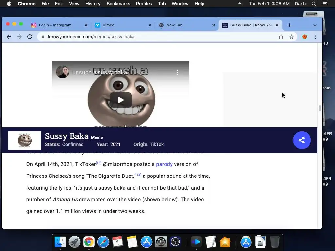Open the video uploader's channel avatar

tap(62, 72)
